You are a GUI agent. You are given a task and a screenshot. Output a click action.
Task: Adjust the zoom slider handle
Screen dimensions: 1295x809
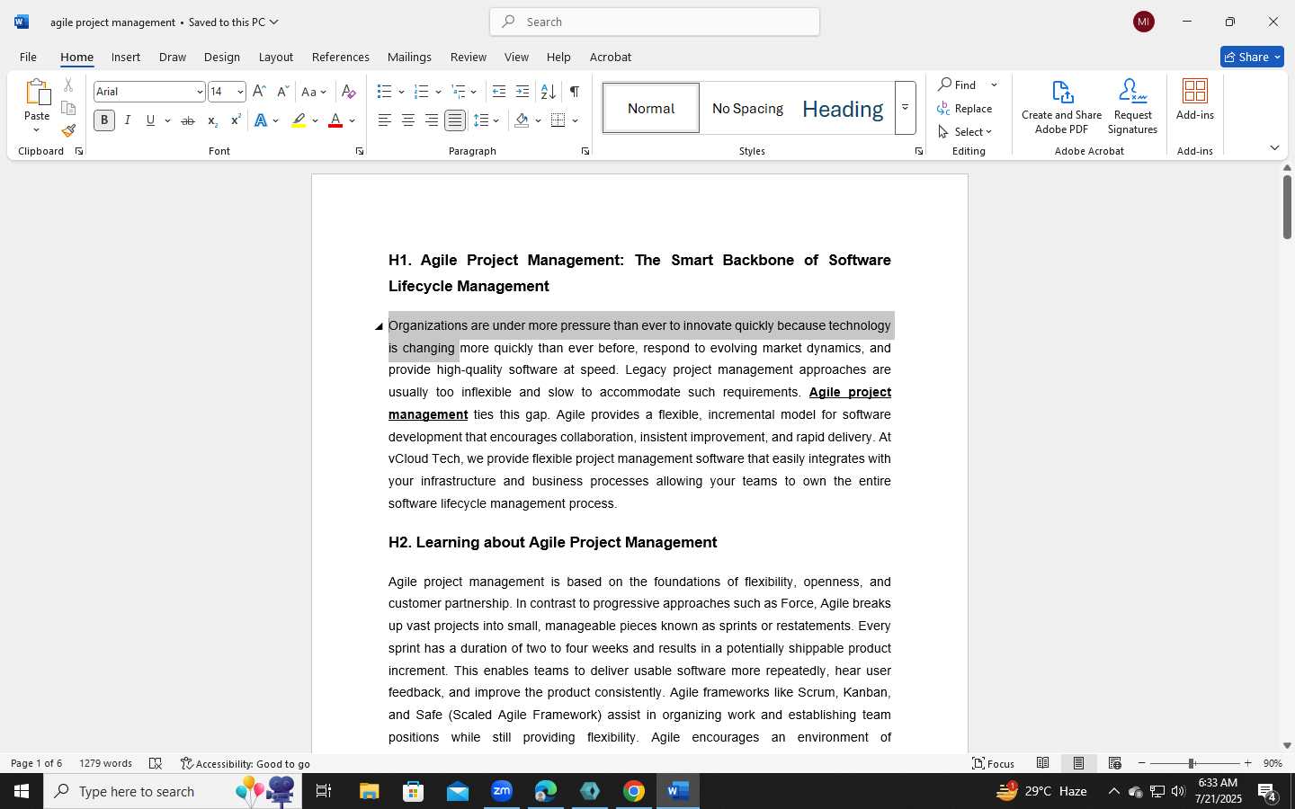click(x=1191, y=763)
